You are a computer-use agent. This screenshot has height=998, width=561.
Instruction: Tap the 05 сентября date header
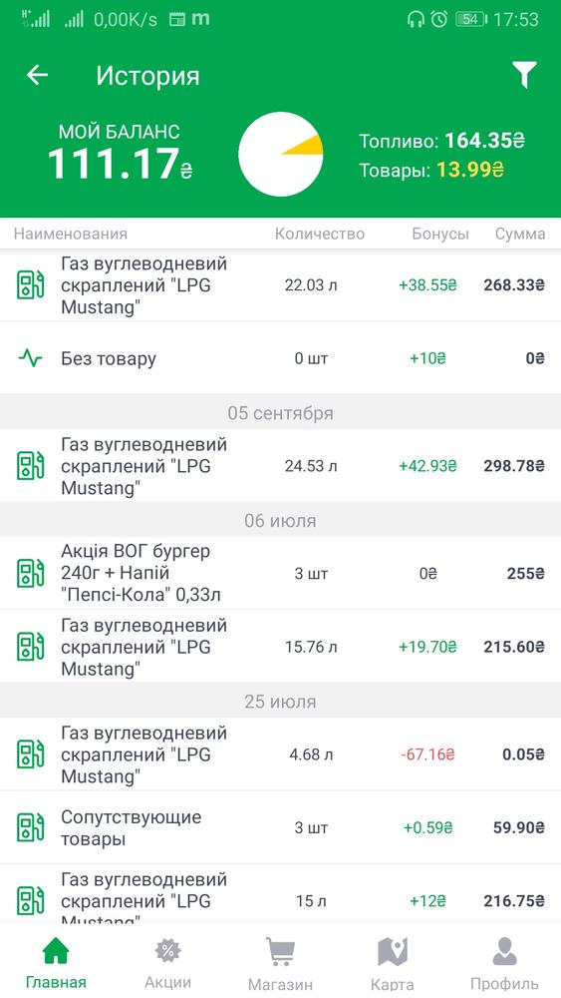click(280, 413)
